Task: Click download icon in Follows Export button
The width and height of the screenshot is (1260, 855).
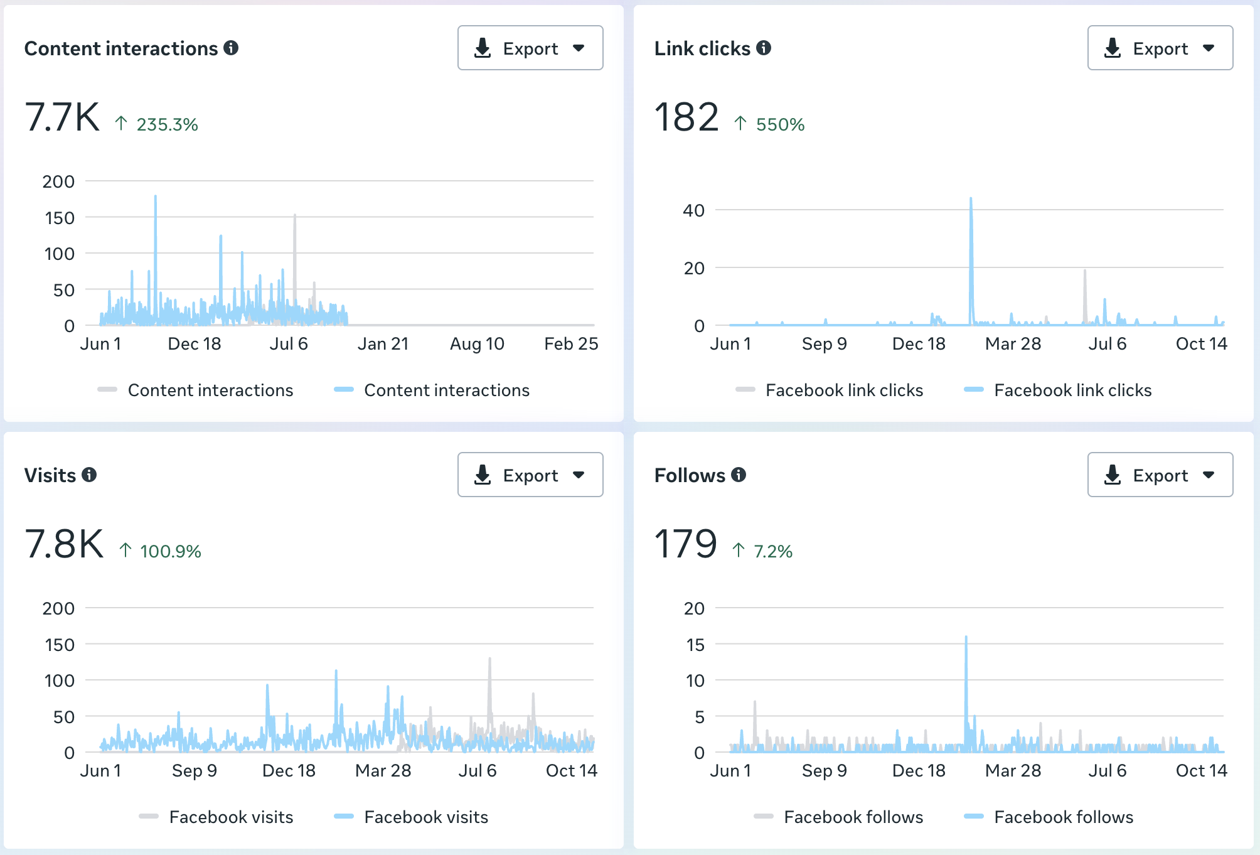Action: [1113, 475]
